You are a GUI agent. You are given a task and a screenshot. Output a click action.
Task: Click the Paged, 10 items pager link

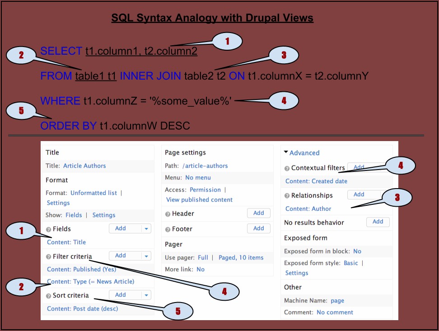click(x=241, y=257)
